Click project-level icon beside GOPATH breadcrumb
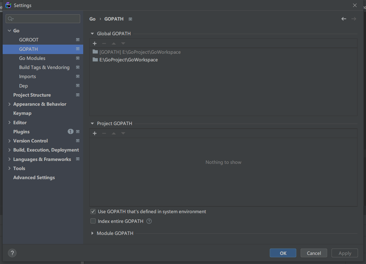The image size is (366, 264). pyautogui.click(x=131, y=19)
